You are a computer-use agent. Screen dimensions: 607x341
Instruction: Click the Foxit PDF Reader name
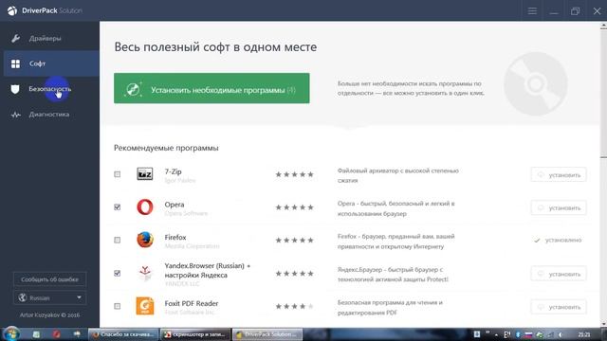pyautogui.click(x=192, y=303)
